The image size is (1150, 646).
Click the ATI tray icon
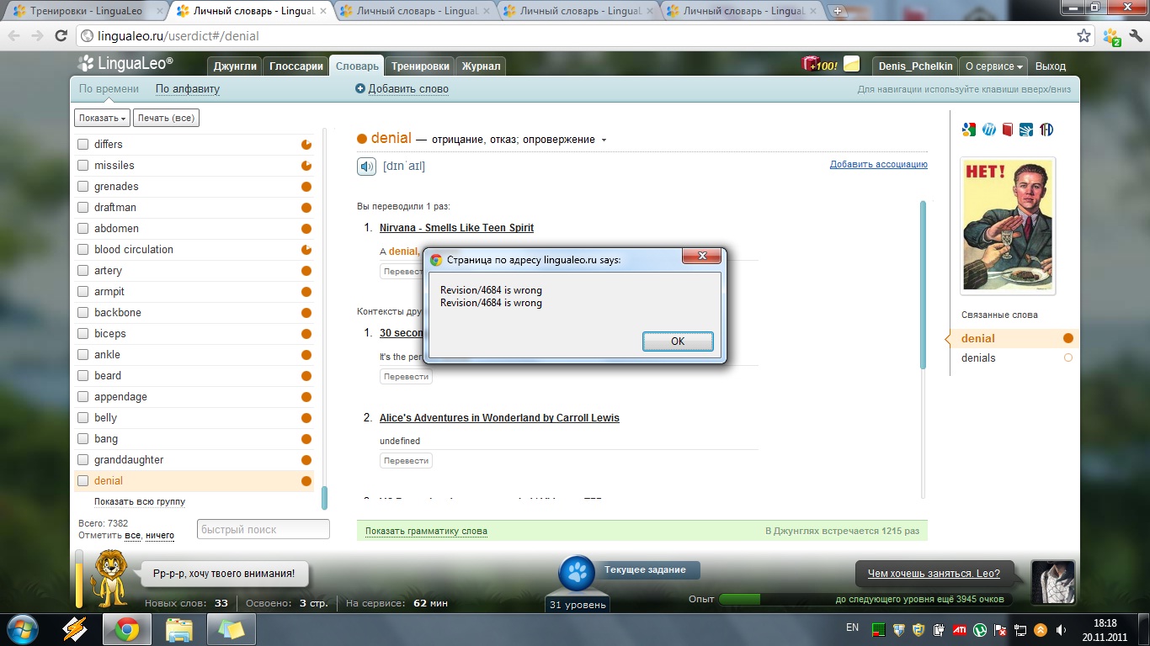tap(960, 629)
